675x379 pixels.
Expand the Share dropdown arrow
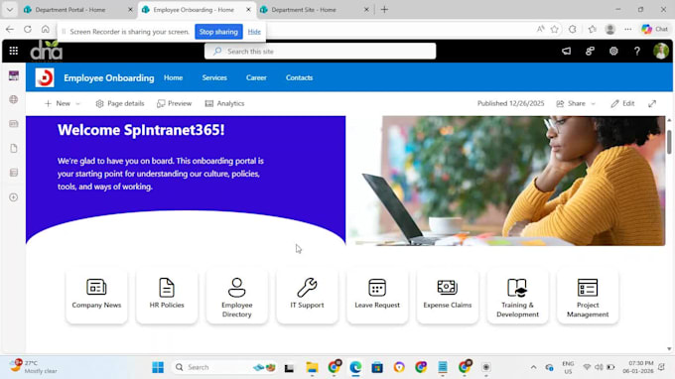click(x=593, y=103)
